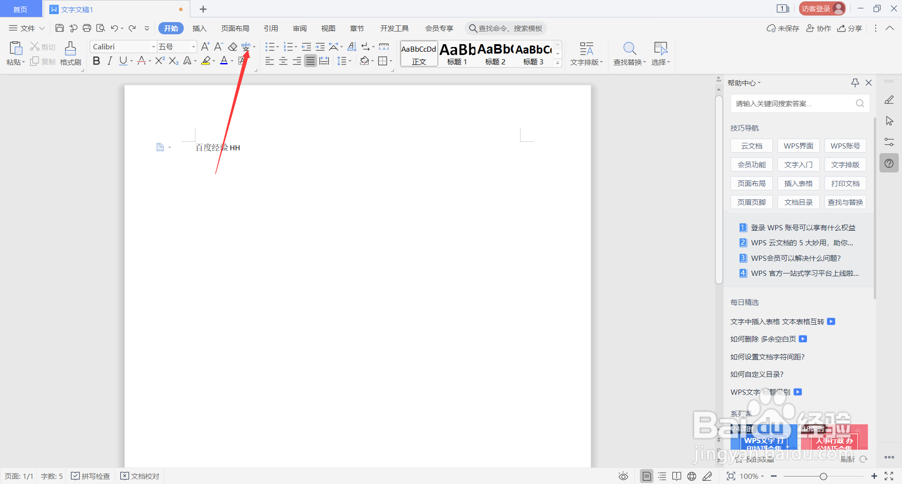Open bullet list style dropdown arrow
This screenshot has height=484, width=902.
point(278,47)
